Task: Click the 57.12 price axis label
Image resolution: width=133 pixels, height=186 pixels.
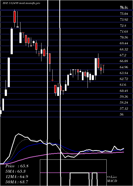Action: coord(124,108)
